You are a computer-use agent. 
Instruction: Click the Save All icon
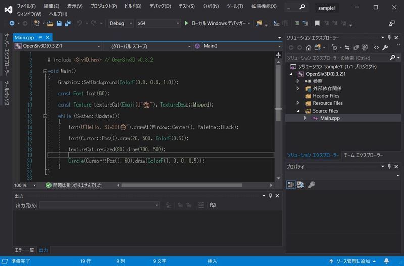[x=68, y=23]
